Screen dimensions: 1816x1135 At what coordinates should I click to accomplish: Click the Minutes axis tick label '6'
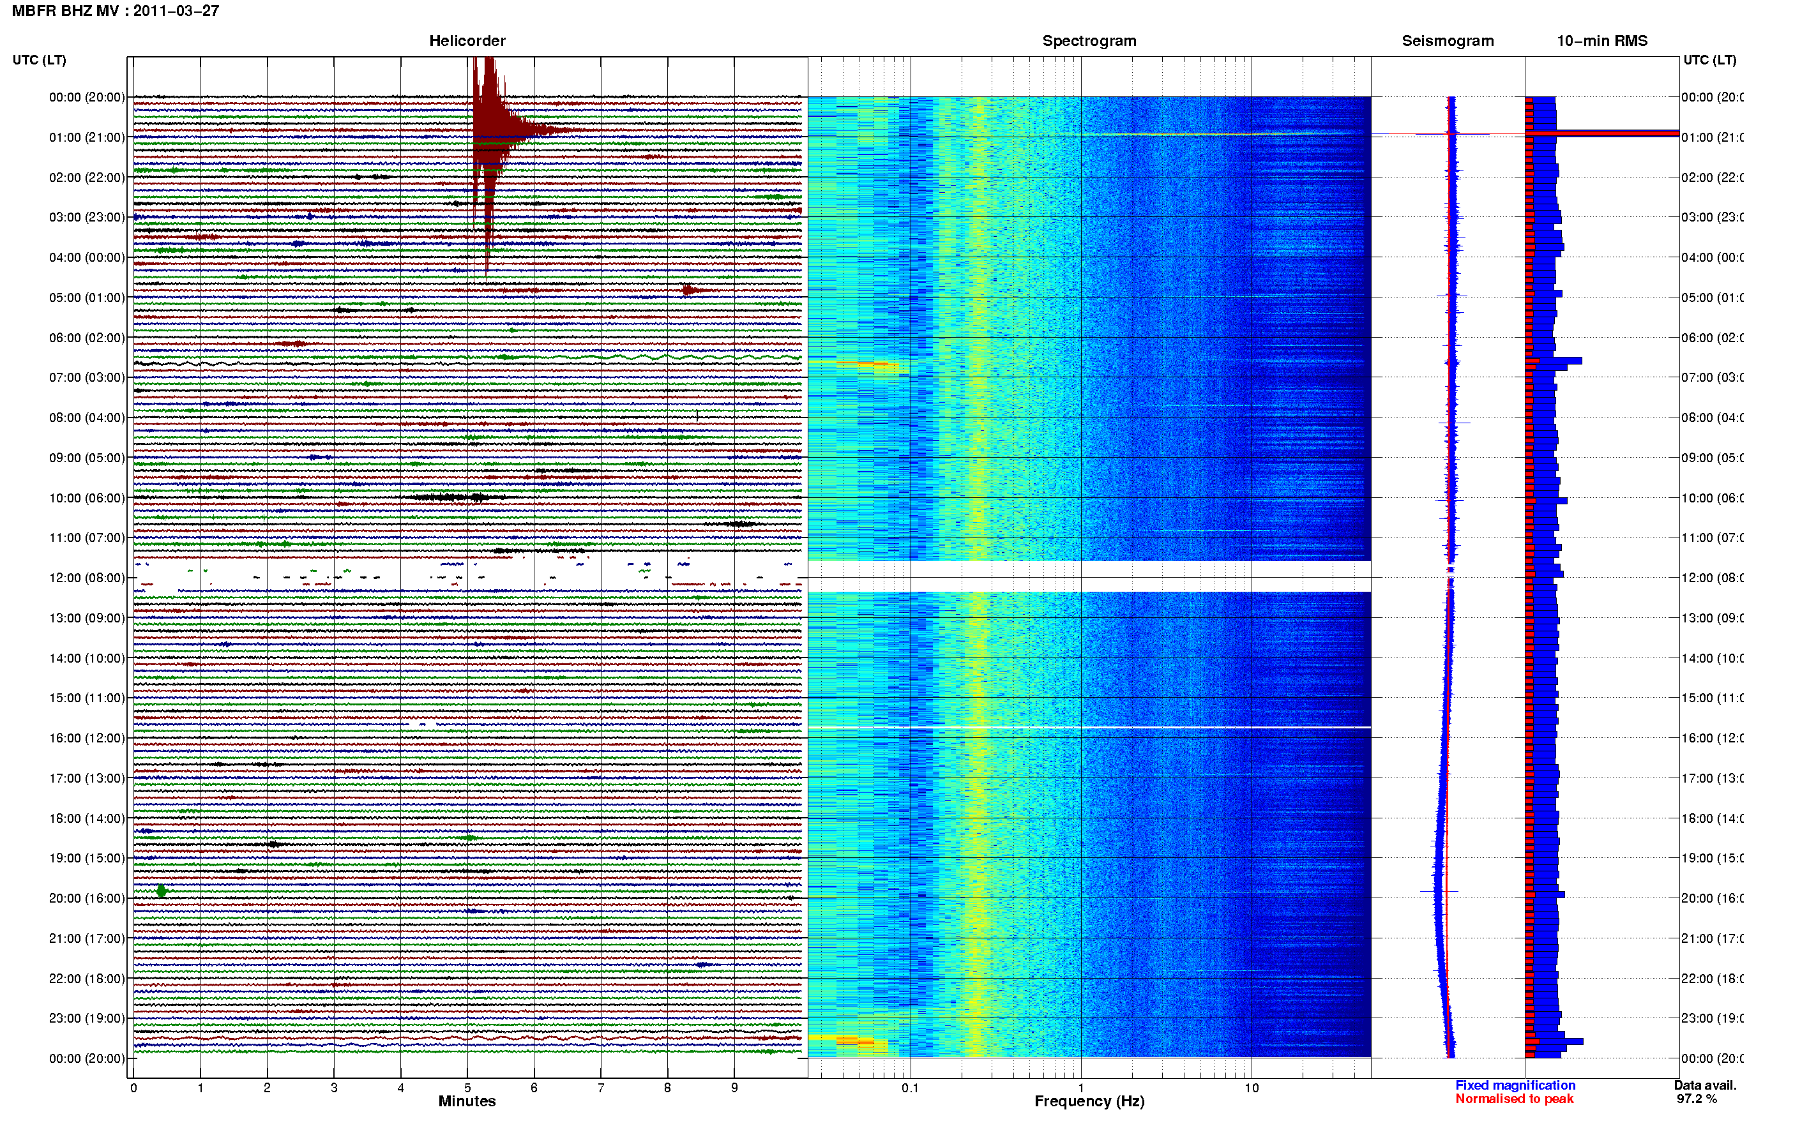[534, 1087]
